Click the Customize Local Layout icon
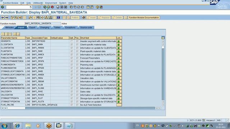This screenshot has height=129, width=230. [101, 7]
